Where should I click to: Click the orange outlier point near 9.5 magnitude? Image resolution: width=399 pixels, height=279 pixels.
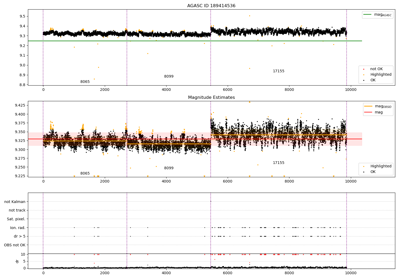[250, 16]
